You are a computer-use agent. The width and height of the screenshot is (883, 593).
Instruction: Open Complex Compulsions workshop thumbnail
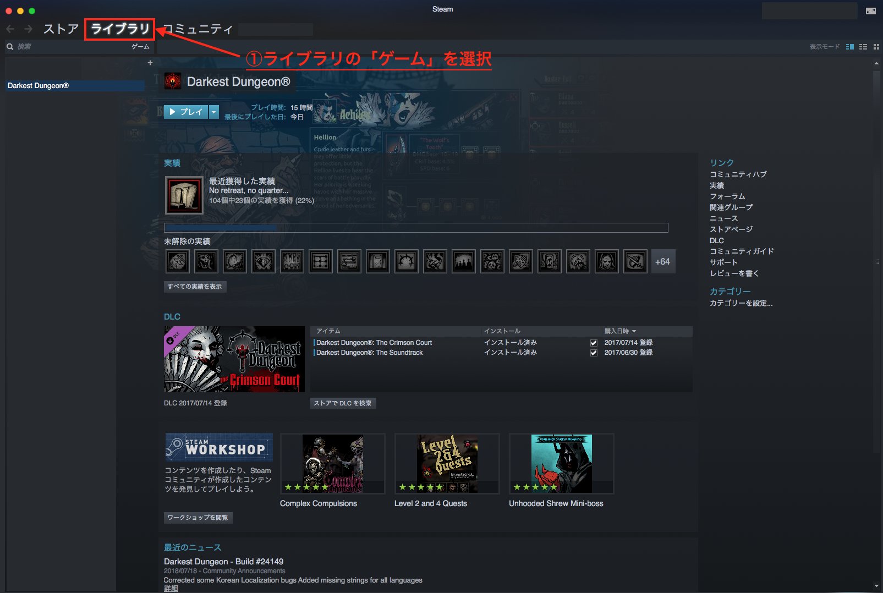click(333, 464)
